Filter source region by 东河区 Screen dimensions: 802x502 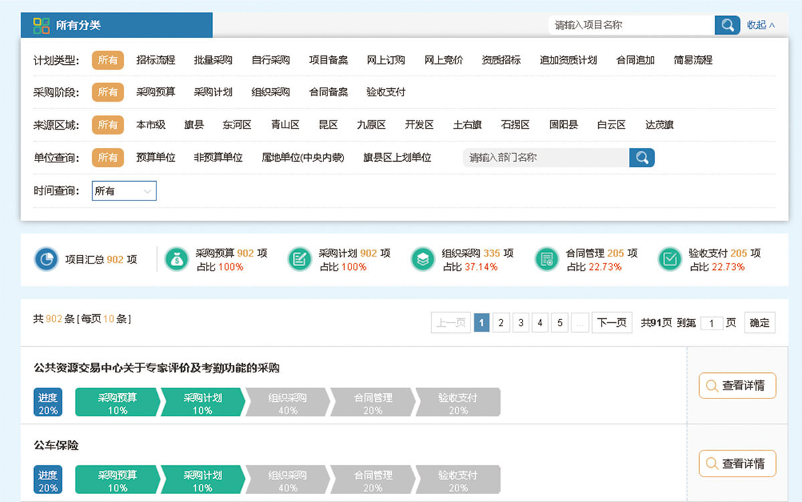point(237,125)
